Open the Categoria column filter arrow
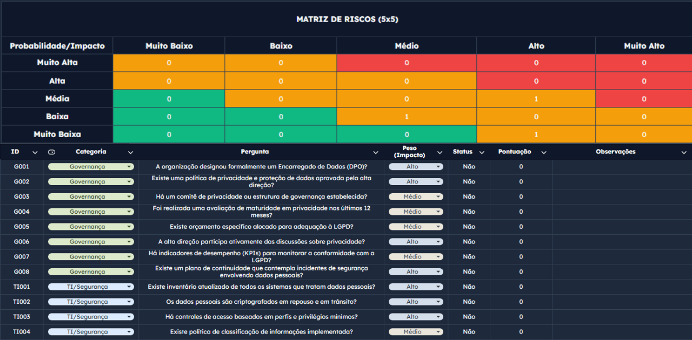692x340 pixels. (130, 152)
